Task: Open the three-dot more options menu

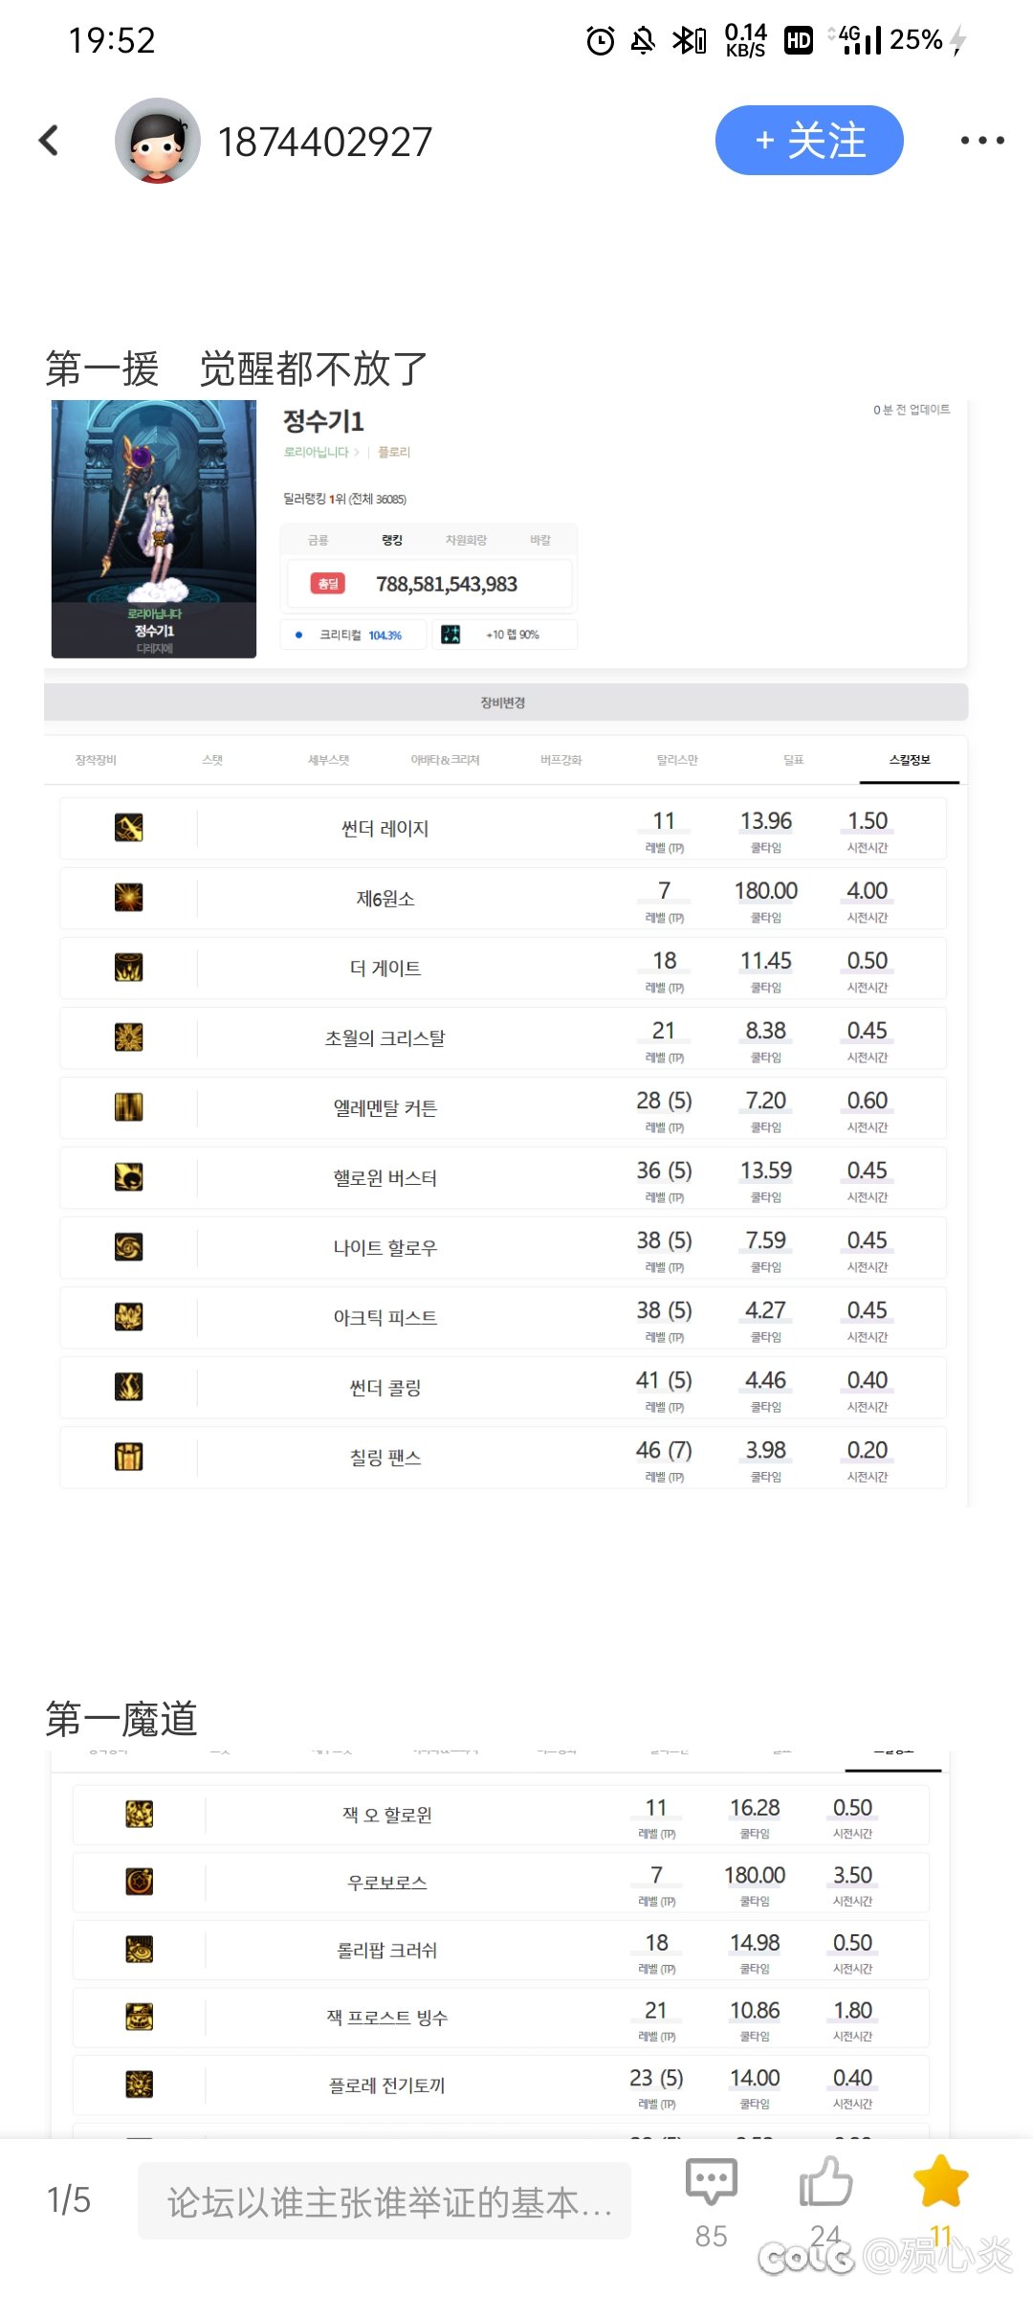Action: point(982,141)
